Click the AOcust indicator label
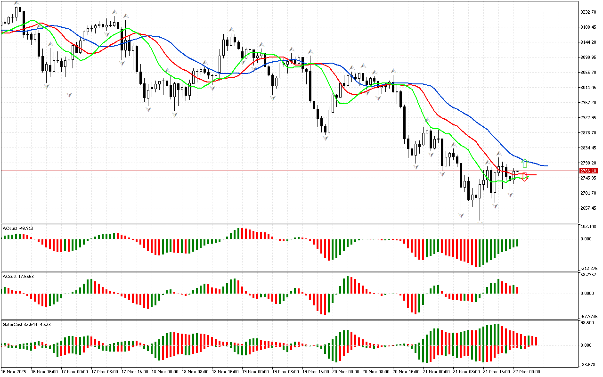This screenshot has height=377, width=603. pos(17,228)
